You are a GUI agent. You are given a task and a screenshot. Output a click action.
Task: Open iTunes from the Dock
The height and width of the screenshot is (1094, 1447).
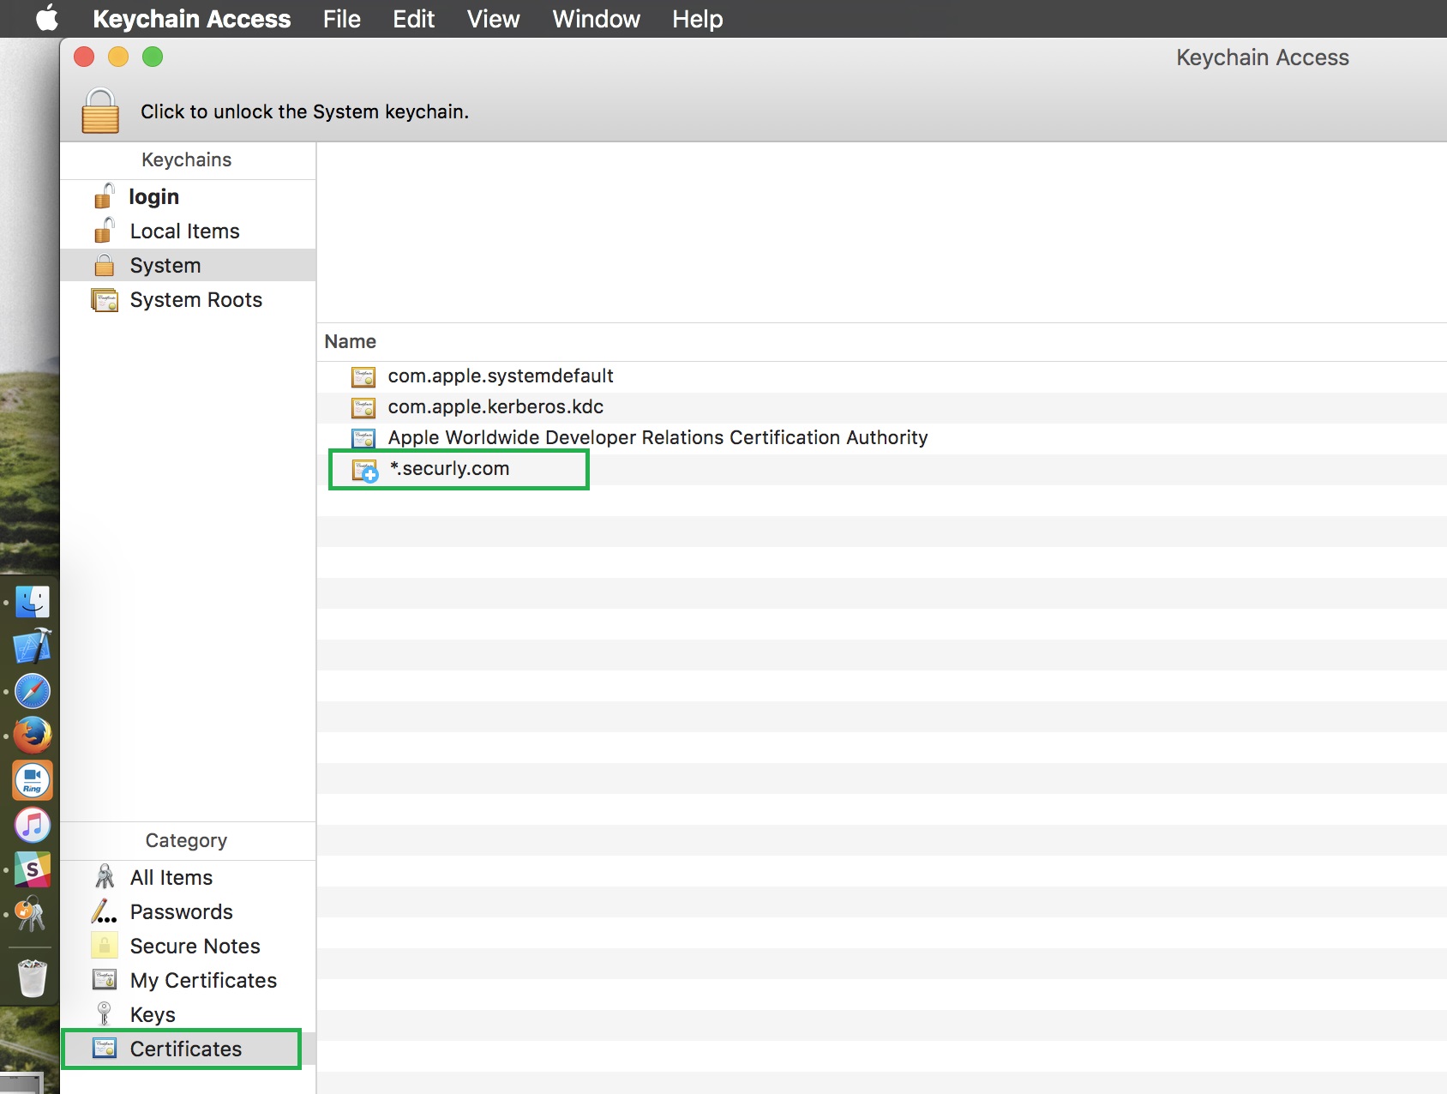[x=33, y=825]
